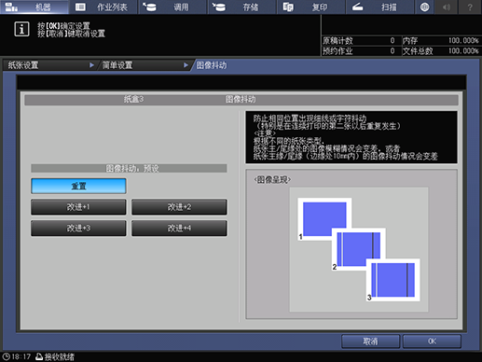Click the 图像抖动 breadcrumb
The height and width of the screenshot is (362, 482).
point(212,65)
